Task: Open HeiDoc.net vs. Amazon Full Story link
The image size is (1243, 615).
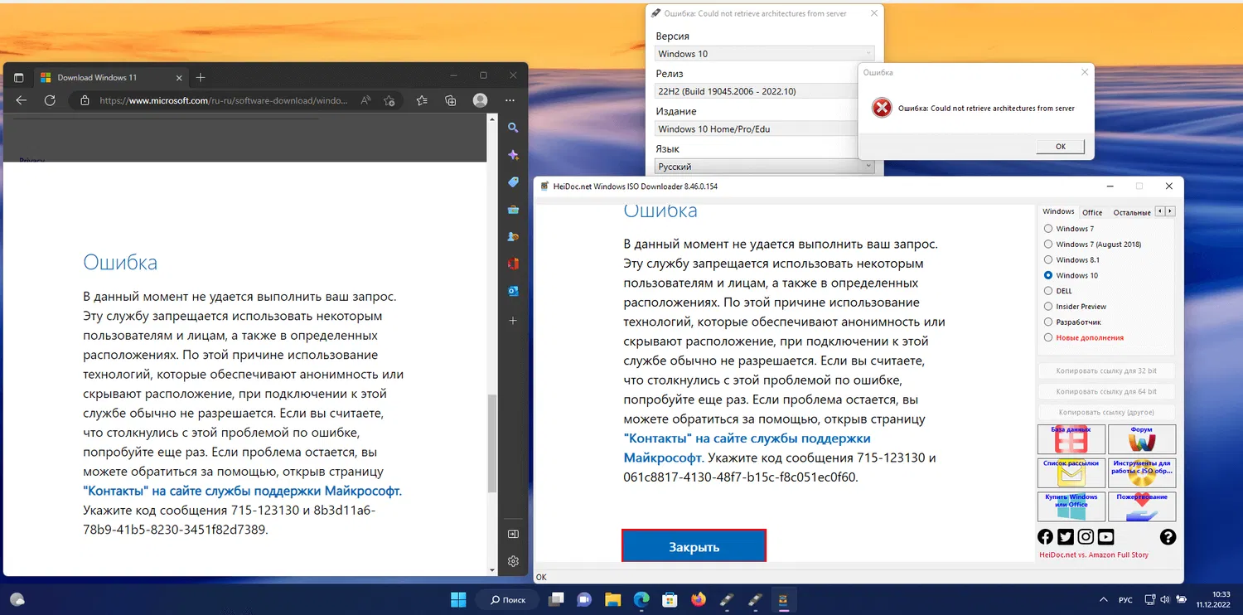Action: [x=1094, y=554]
